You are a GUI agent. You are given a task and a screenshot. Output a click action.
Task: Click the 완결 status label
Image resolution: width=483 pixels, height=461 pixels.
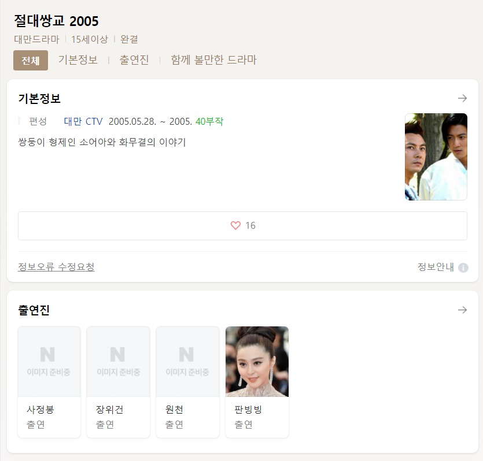tap(129, 39)
